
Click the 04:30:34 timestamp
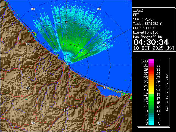click(x=151, y=42)
